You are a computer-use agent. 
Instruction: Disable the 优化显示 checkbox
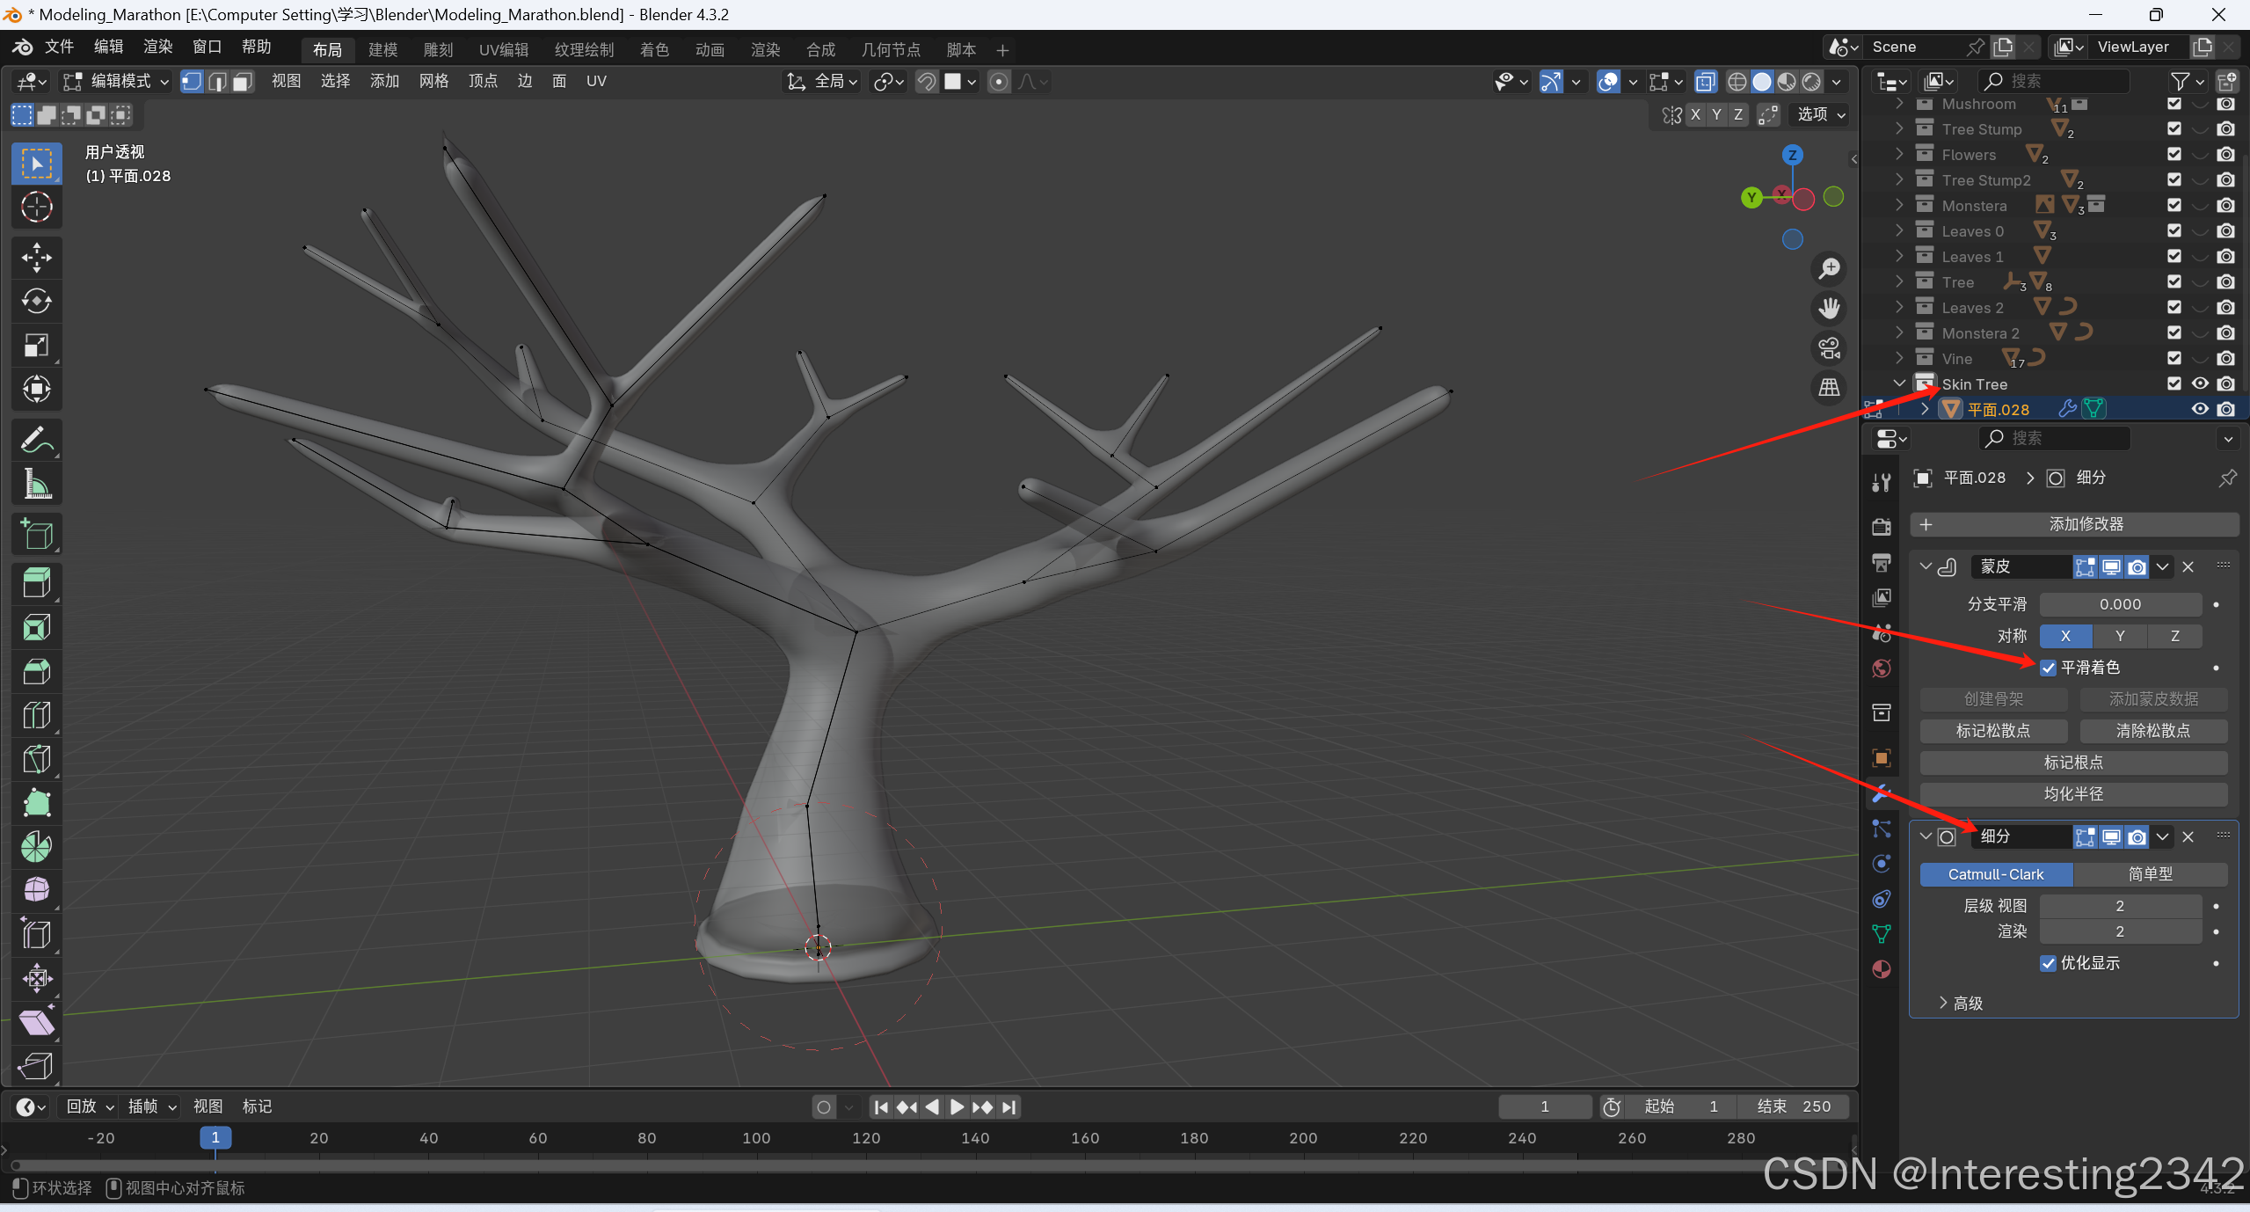[2049, 963]
